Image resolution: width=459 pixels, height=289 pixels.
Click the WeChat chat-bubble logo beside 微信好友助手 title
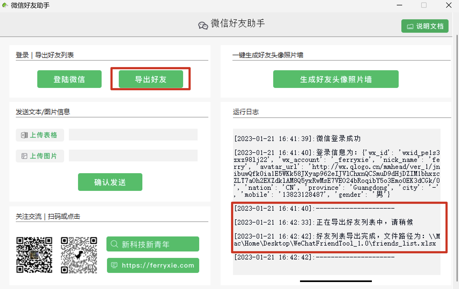[203, 25]
